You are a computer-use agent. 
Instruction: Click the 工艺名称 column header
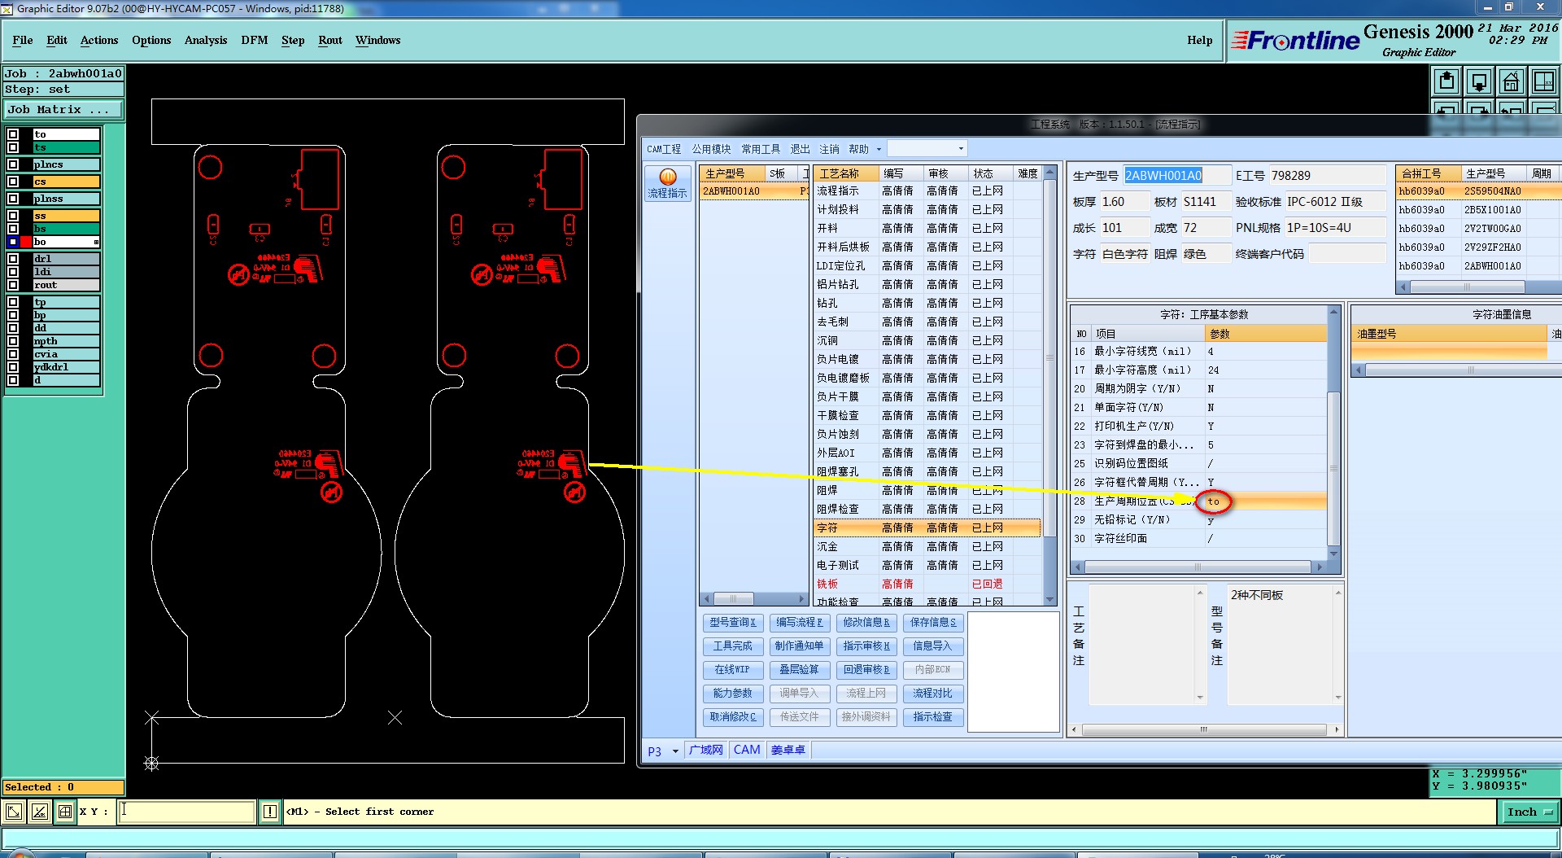846,173
